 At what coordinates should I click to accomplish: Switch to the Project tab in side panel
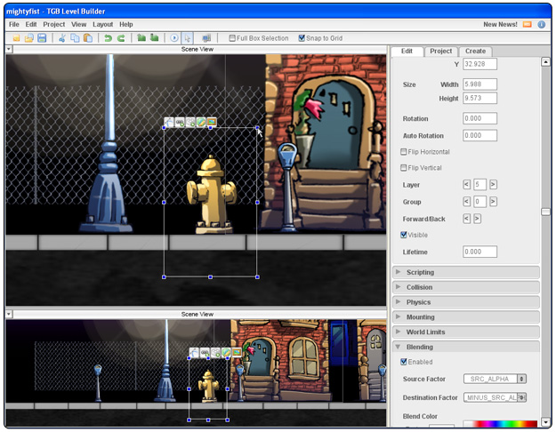point(440,51)
